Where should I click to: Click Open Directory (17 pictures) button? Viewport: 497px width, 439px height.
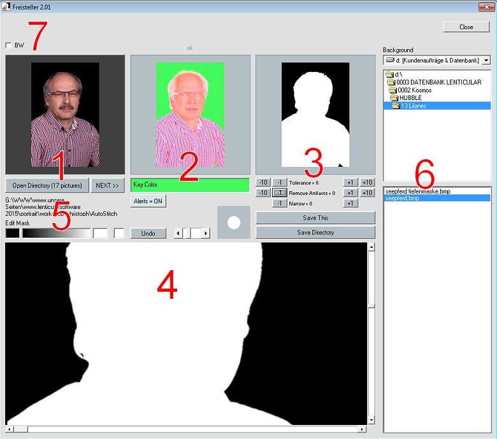coord(47,185)
